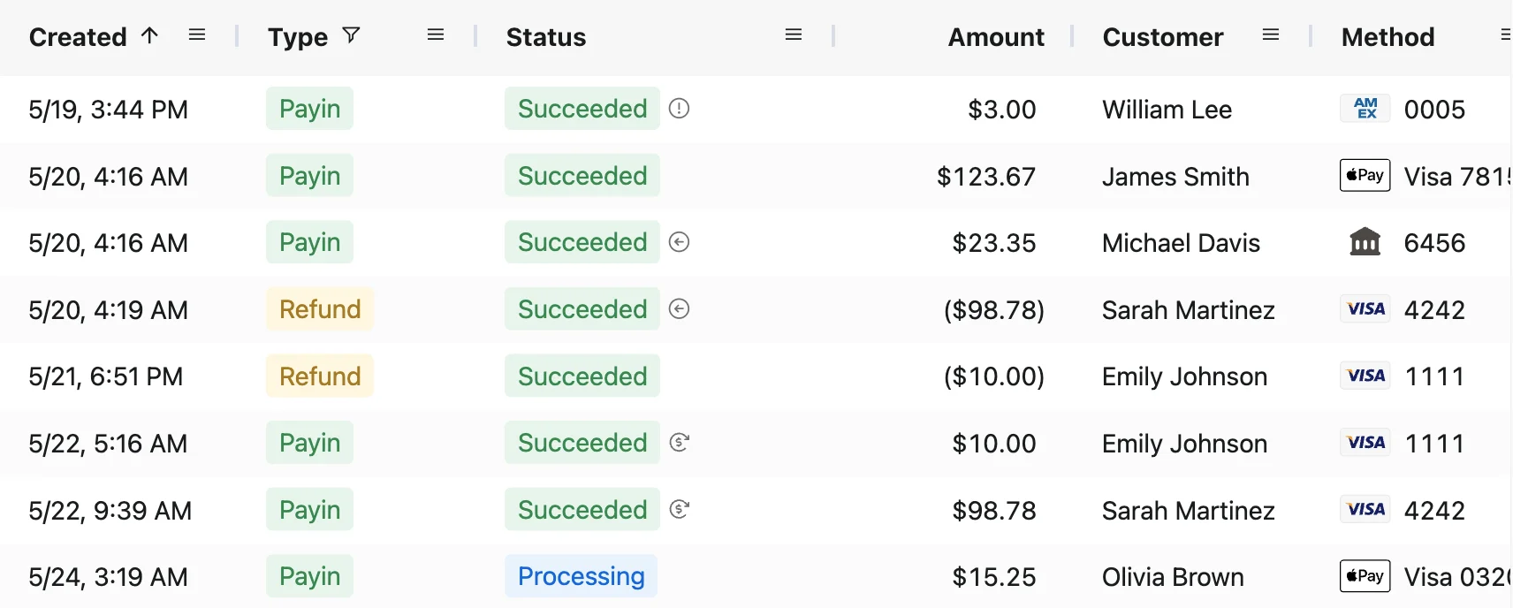The height and width of the screenshot is (608, 1513).
Task: Click the refund arrow icon on Michael Davis row
Action: click(679, 242)
